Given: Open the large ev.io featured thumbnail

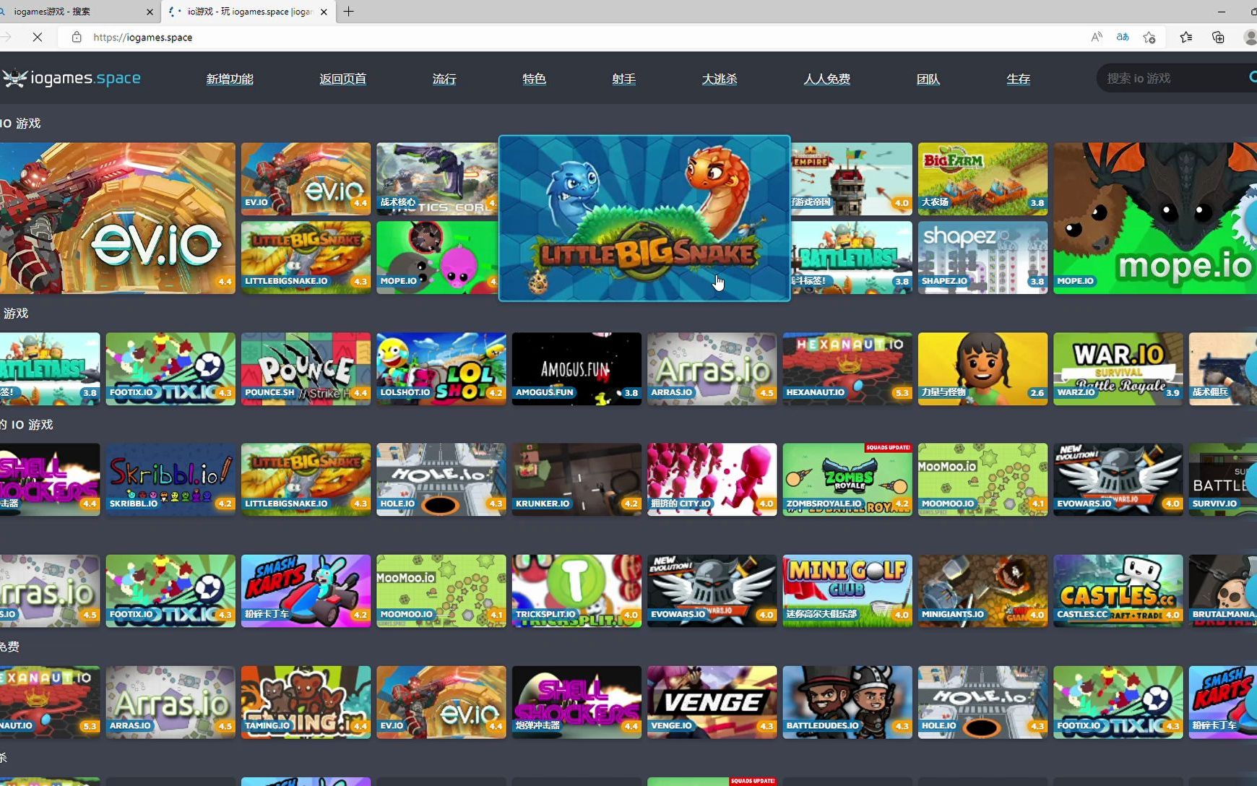Looking at the screenshot, I should (117, 218).
